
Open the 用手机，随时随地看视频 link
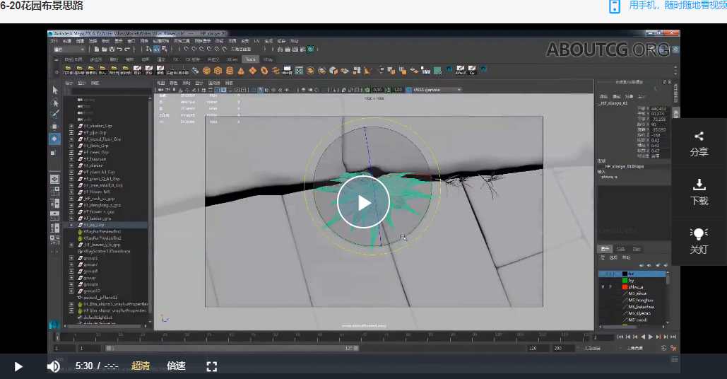pos(678,6)
